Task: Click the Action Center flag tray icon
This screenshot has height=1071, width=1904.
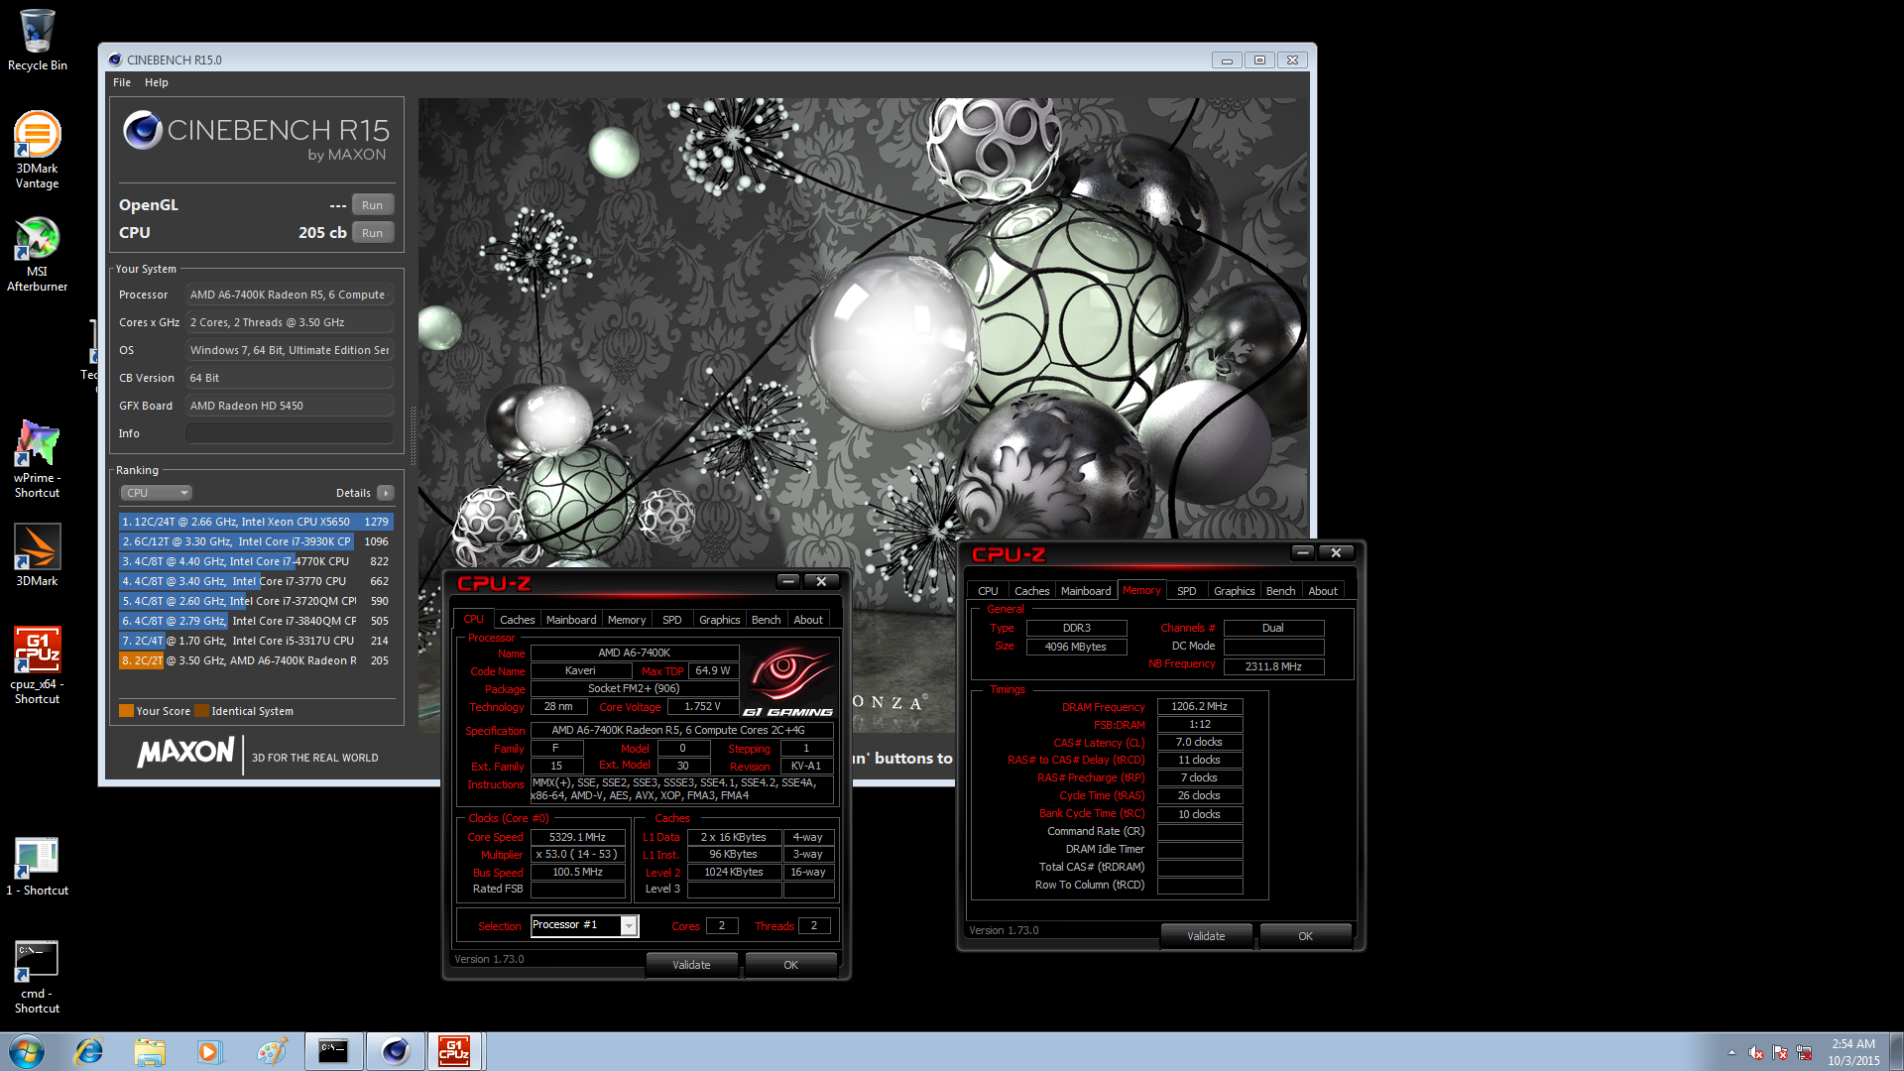Action: coord(1780,1052)
